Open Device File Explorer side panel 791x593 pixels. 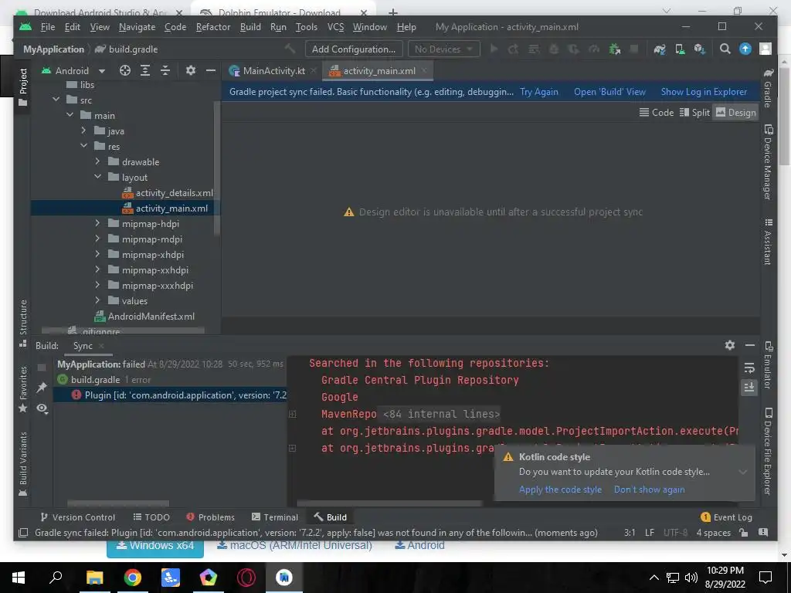(768, 451)
